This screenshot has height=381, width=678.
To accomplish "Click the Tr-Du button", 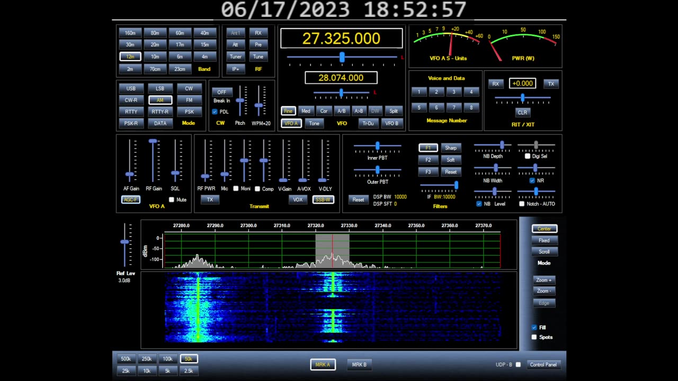I will (368, 123).
